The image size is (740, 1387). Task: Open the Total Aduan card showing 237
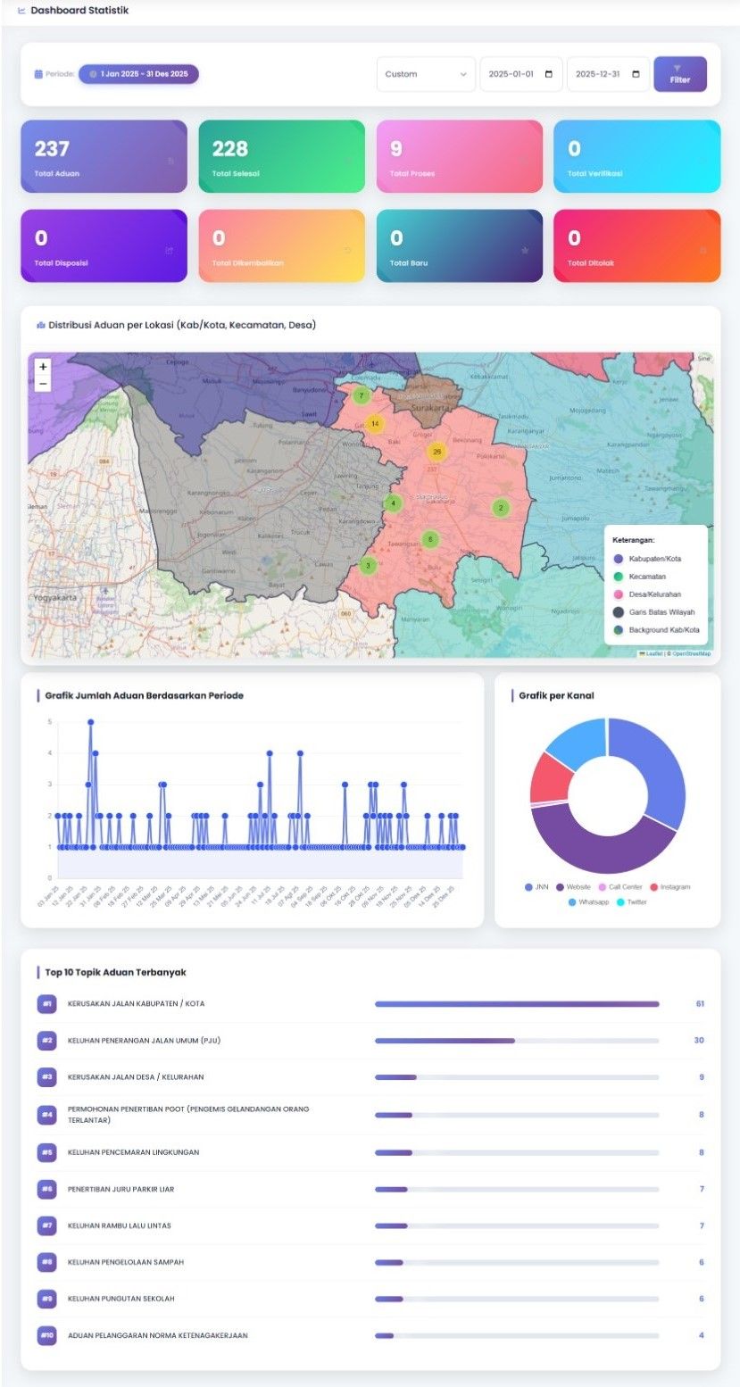[x=104, y=157]
